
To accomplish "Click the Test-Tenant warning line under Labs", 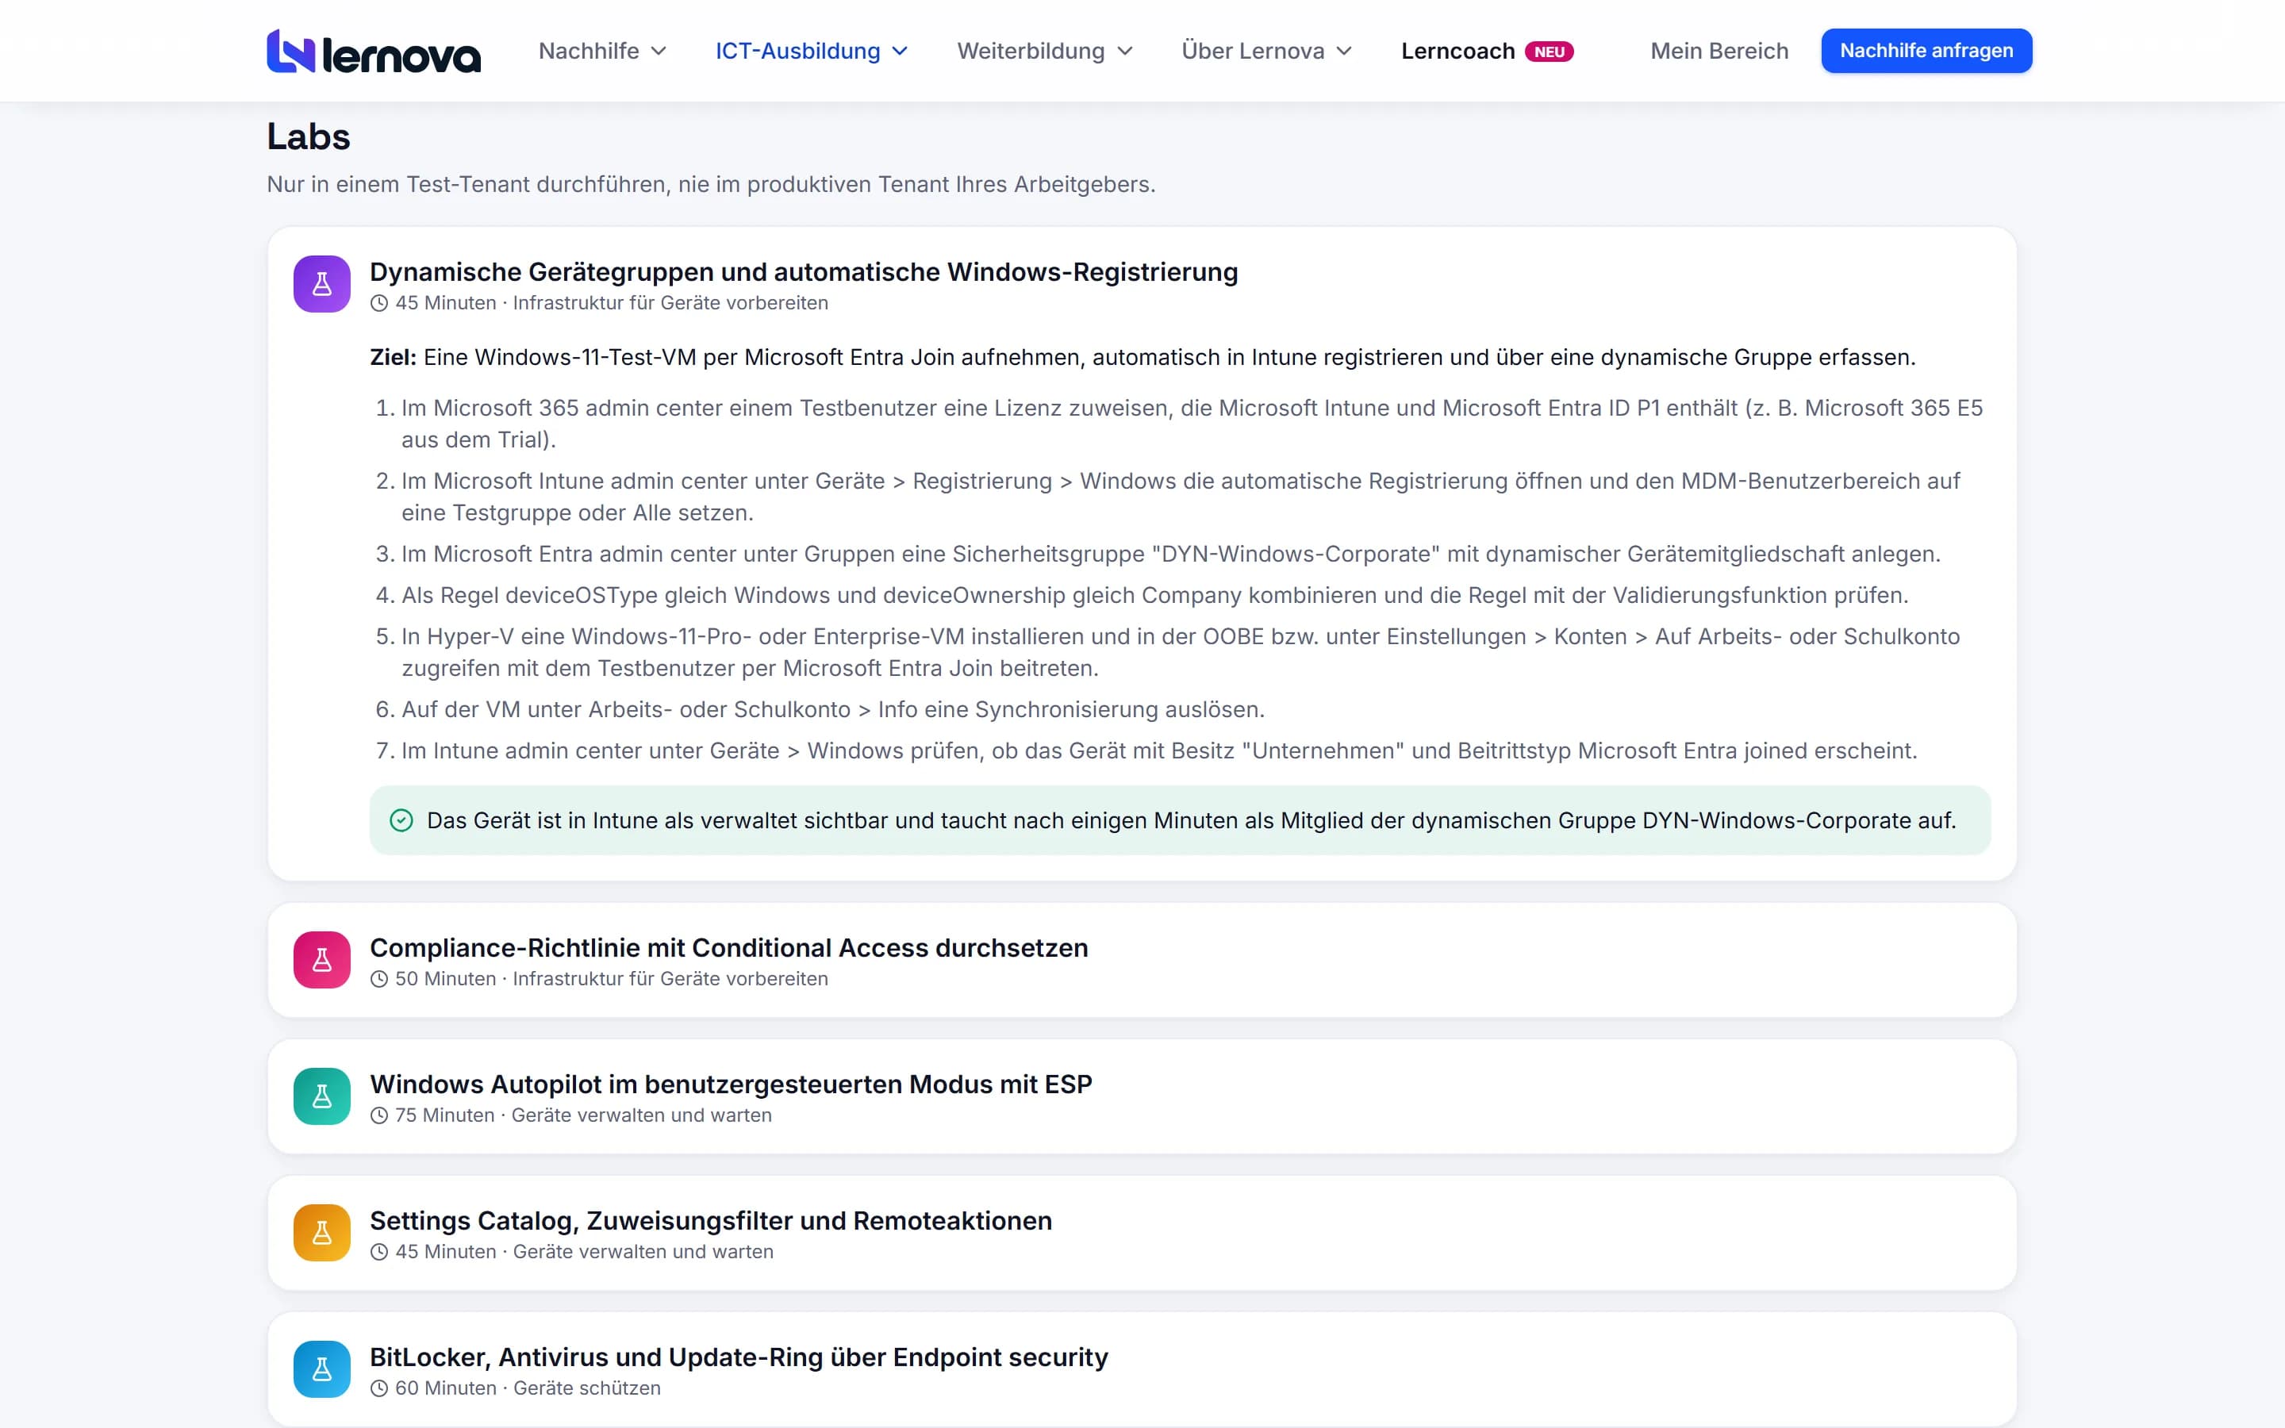I will click(x=711, y=184).
